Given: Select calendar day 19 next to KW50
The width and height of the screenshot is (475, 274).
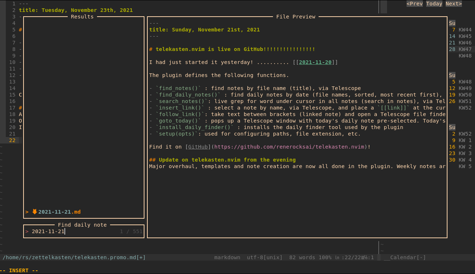Looking at the screenshot, I should (x=452, y=95).
